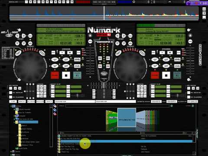Expand last subfolder under the highlighted folder
Viewport: 208px width, 156px height.
click(x=18, y=145)
